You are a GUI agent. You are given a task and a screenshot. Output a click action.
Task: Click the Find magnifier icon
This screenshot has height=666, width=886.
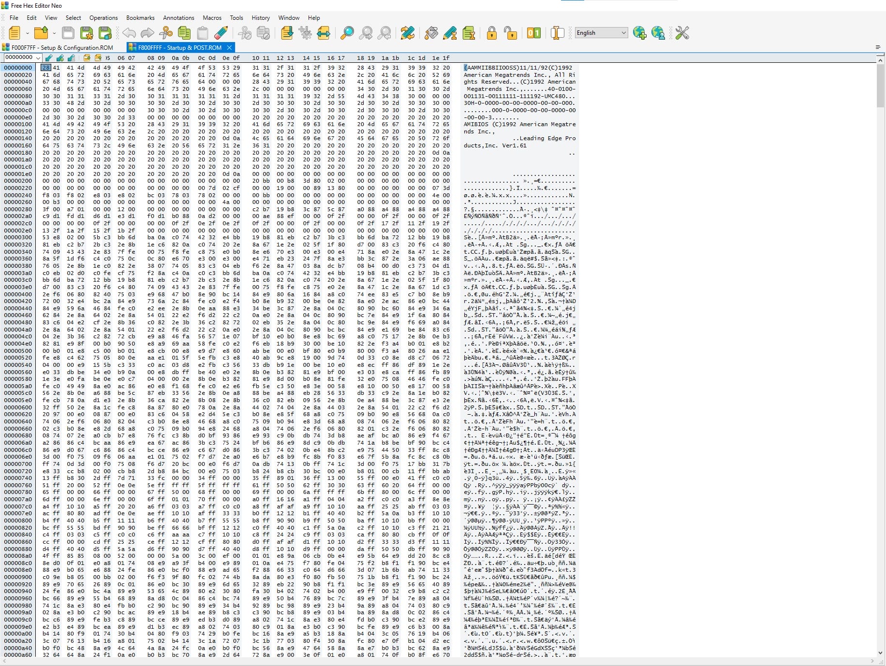pos(347,33)
